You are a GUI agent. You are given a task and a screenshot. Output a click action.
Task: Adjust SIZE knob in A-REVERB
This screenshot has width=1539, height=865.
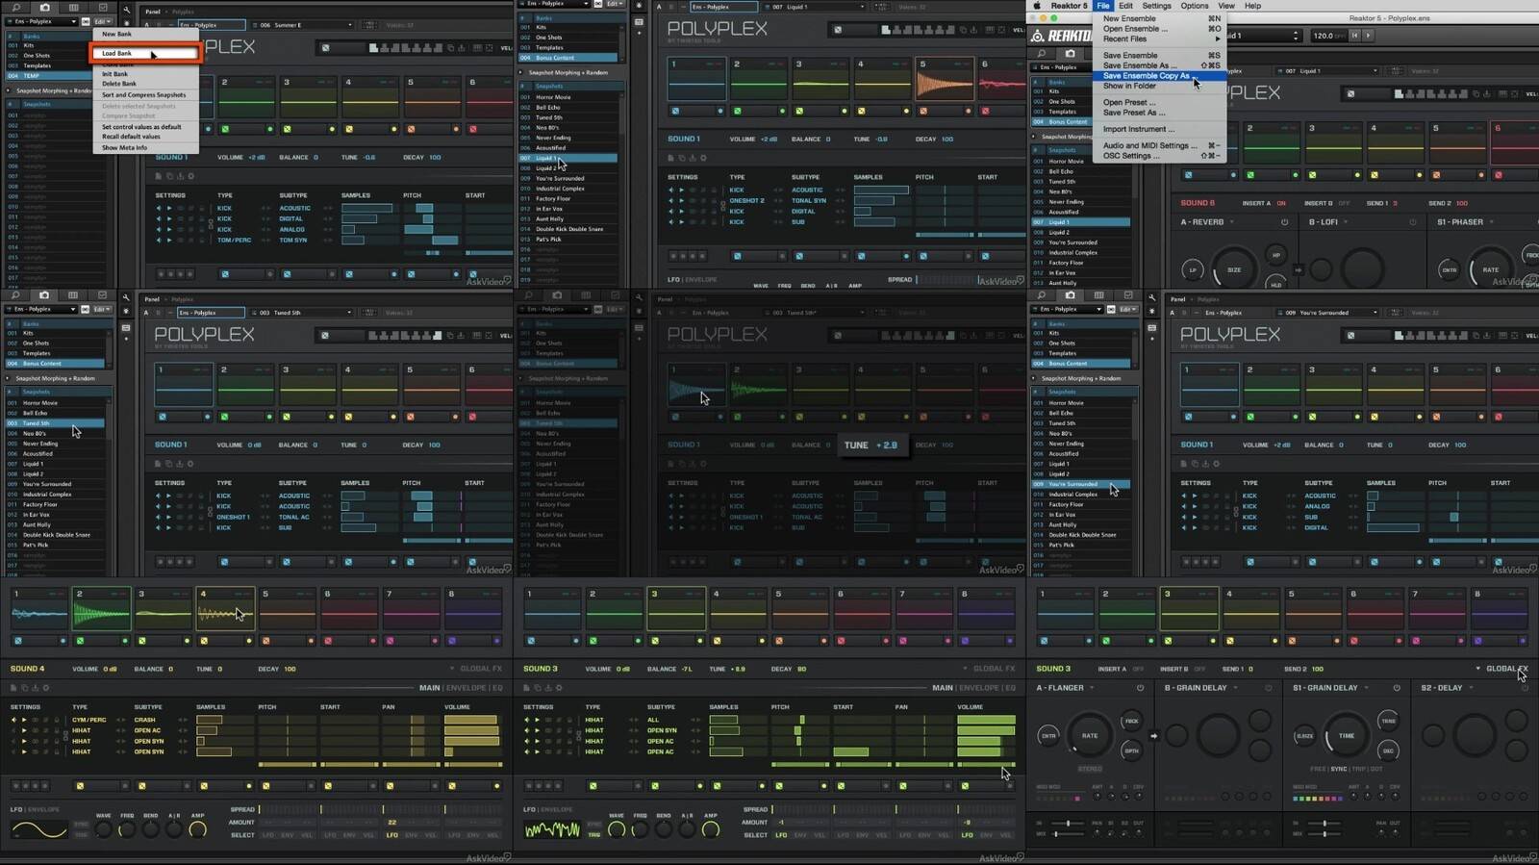pyautogui.click(x=1234, y=269)
